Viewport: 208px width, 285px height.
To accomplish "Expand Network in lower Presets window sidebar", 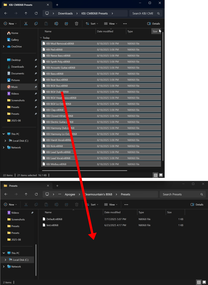I will 4,267.
